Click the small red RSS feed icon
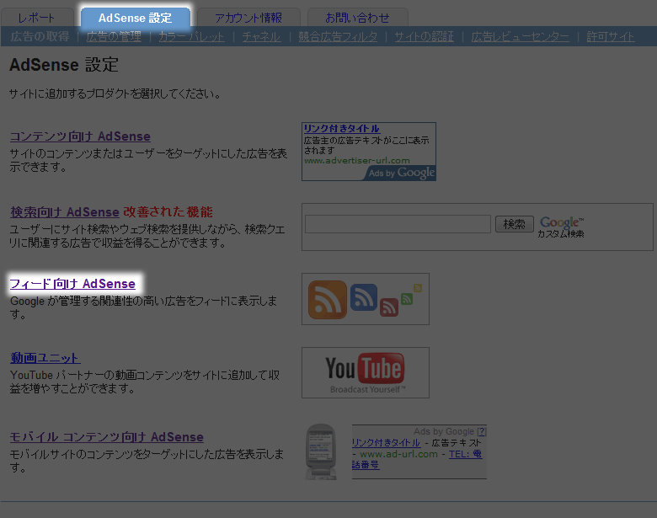Viewport: 657px width, 518px height. point(389,307)
